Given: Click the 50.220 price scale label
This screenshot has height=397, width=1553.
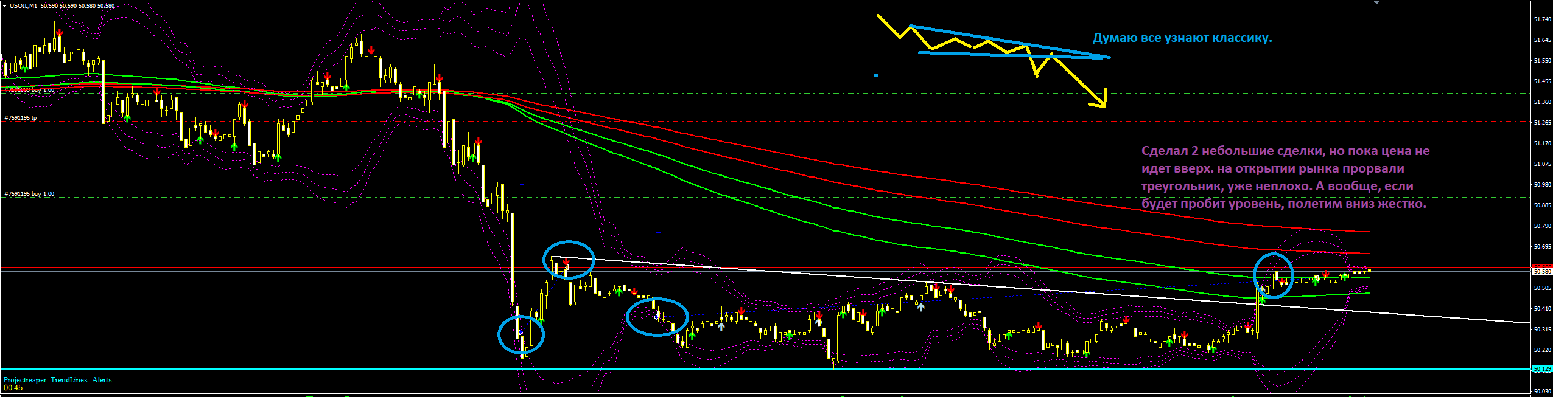Looking at the screenshot, I should point(1542,350).
